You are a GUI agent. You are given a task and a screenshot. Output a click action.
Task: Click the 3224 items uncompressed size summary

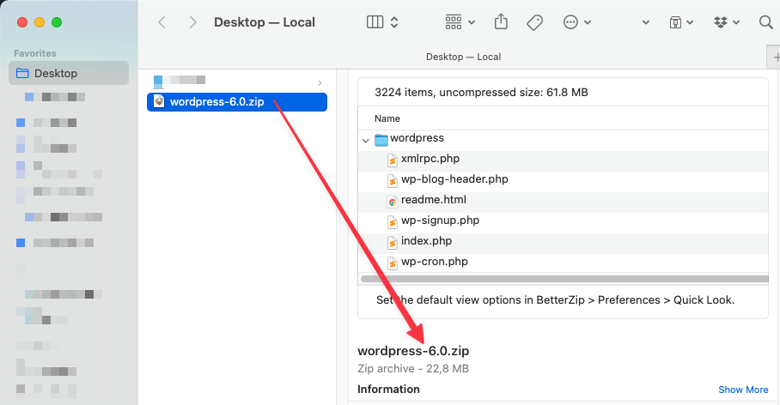(481, 93)
